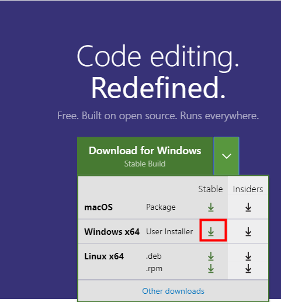Open the Other downloads link
Viewport: 281px width, 302px height.
[x=173, y=291]
